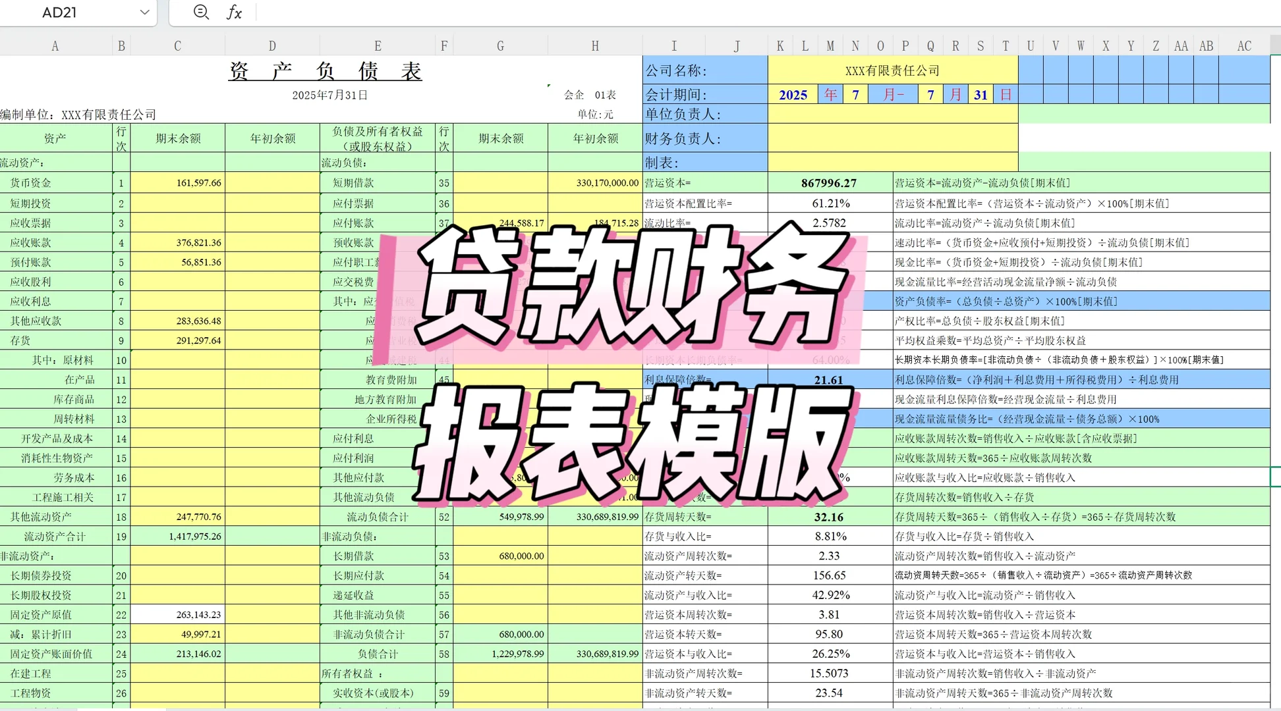This screenshot has height=711, width=1281.
Task: Click the blank 财务负责人 entry cell
Action: 893,138
